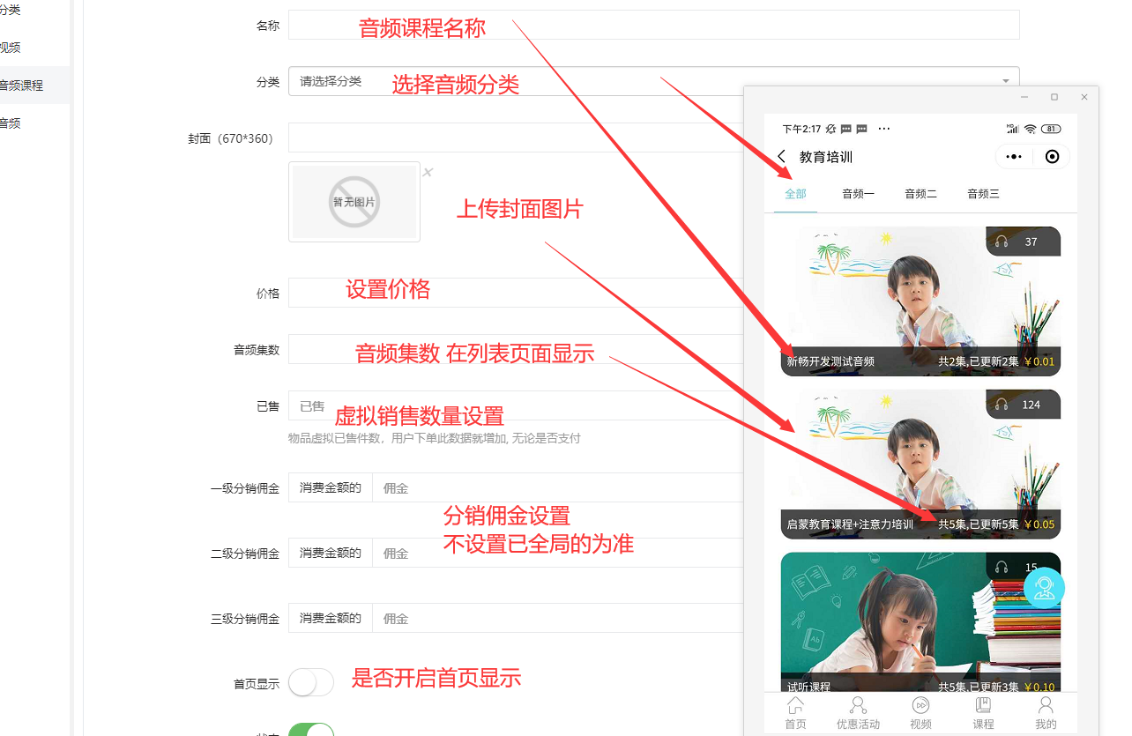Viewport: 1132px width, 736px height.
Task: Click the ￥0.05 price label
Action: 1039,524
